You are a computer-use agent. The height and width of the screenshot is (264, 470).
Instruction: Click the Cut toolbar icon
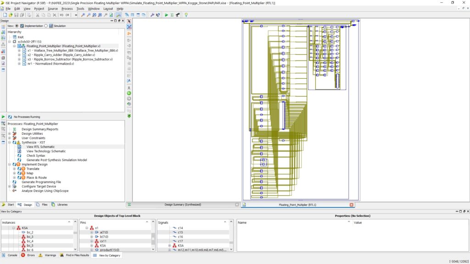38,15
